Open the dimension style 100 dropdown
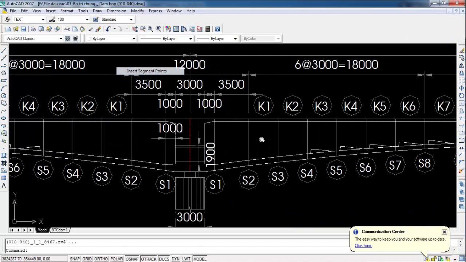The height and width of the screenshot is (262, 466). (87, 20)
